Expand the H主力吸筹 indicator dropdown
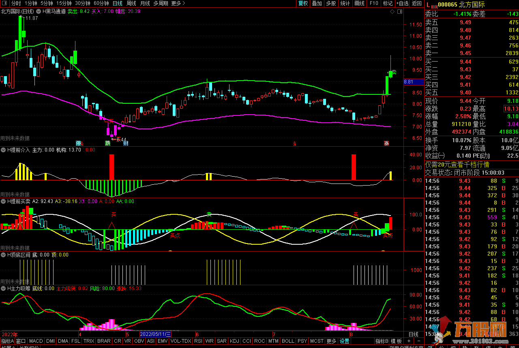 (4, 288)
